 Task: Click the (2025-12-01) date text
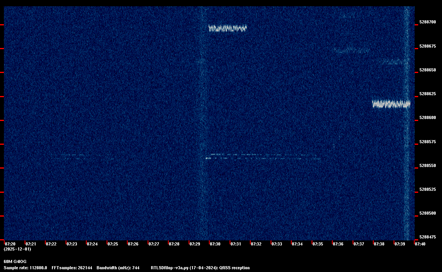coord(18,249)
